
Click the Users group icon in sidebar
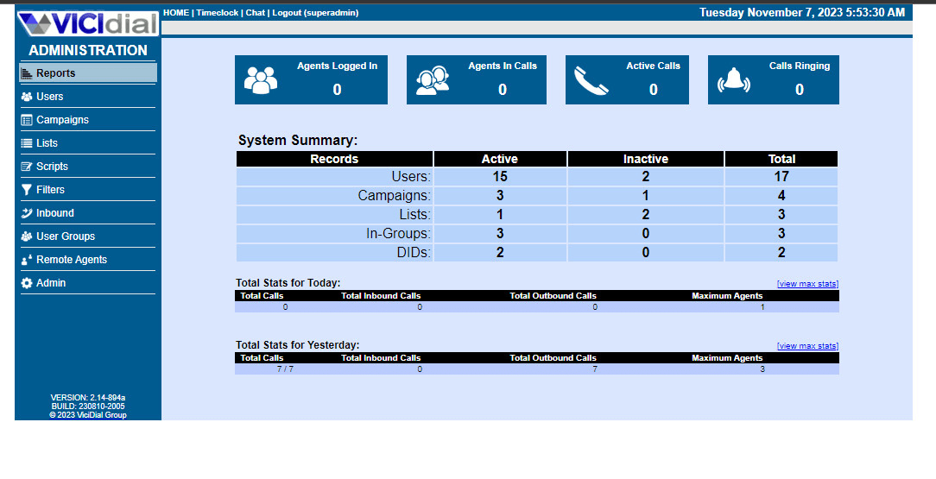(27, 97)
